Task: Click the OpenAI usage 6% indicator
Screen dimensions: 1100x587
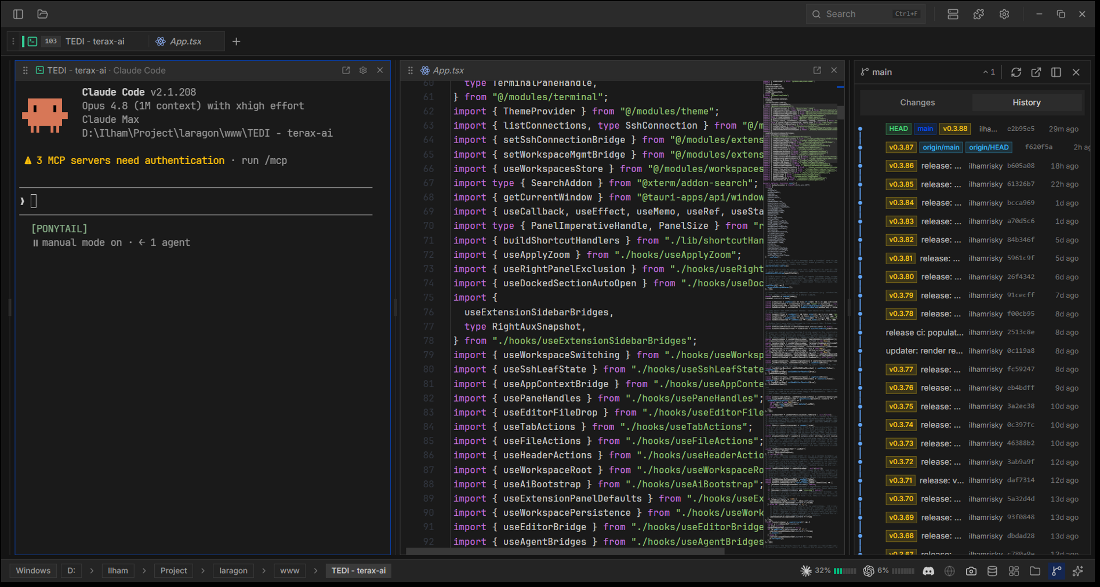Action: pyautogui.click(x=876, y=571)
